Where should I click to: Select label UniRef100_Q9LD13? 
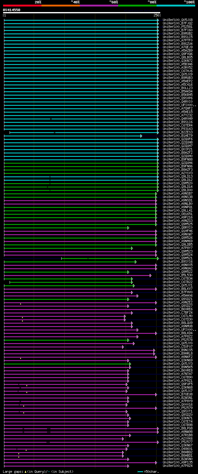(178, 176)
